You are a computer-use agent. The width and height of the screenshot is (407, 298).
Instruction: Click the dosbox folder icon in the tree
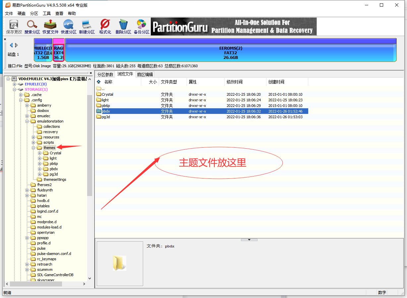[x=33, y=111]
